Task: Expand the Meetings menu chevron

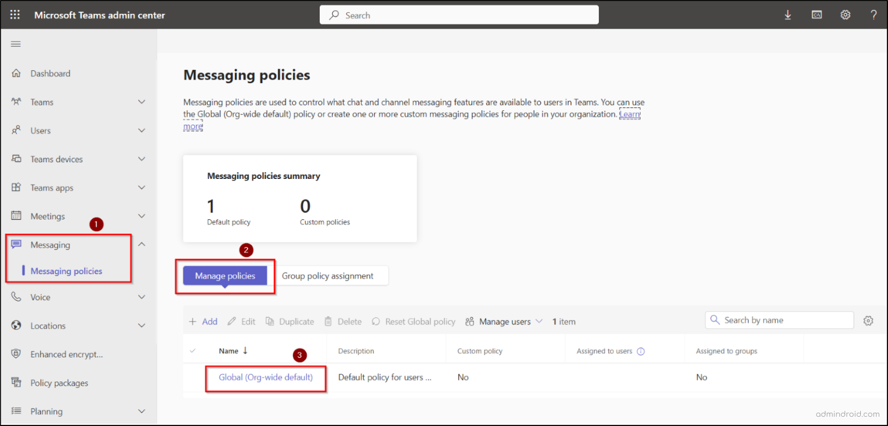Action: (142, 216)
